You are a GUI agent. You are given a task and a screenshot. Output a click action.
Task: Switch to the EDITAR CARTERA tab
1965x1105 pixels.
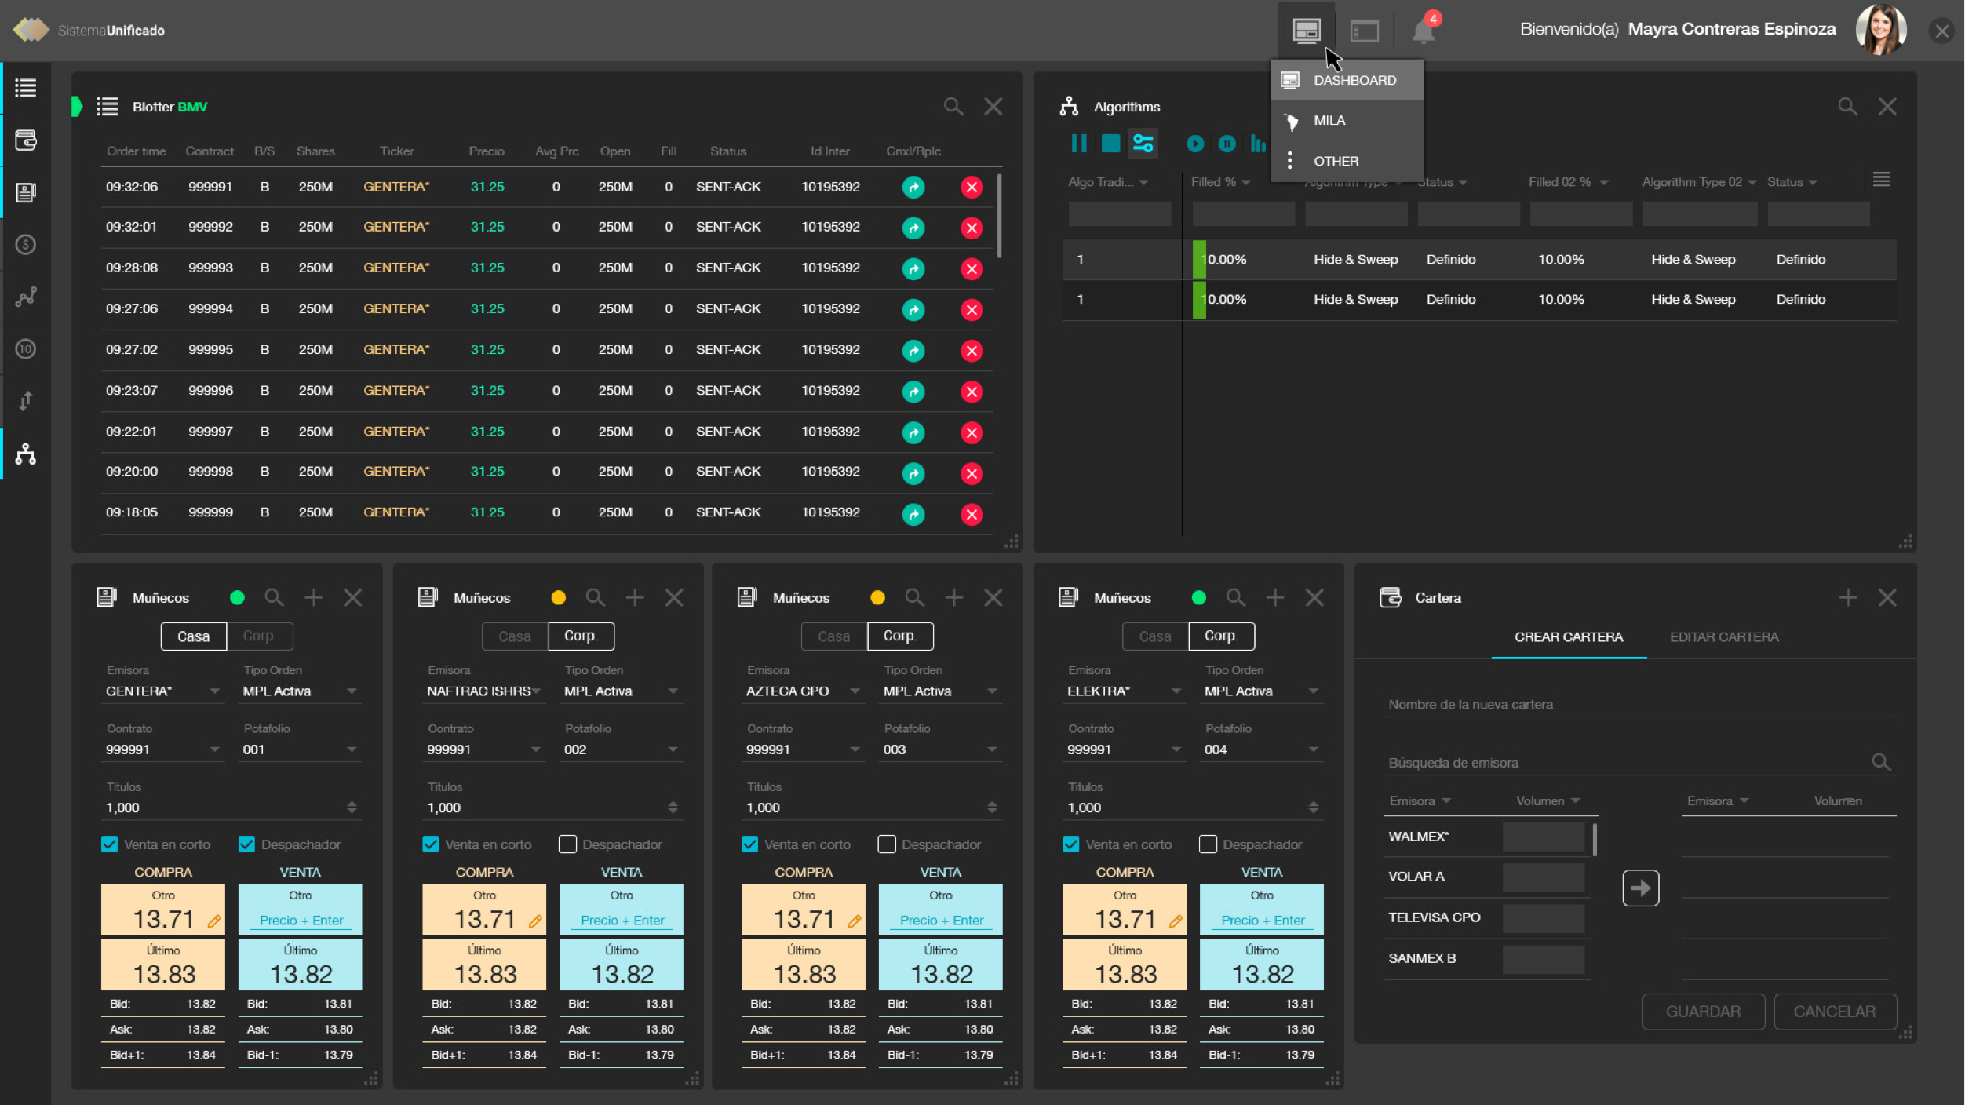coord(1723,637)
